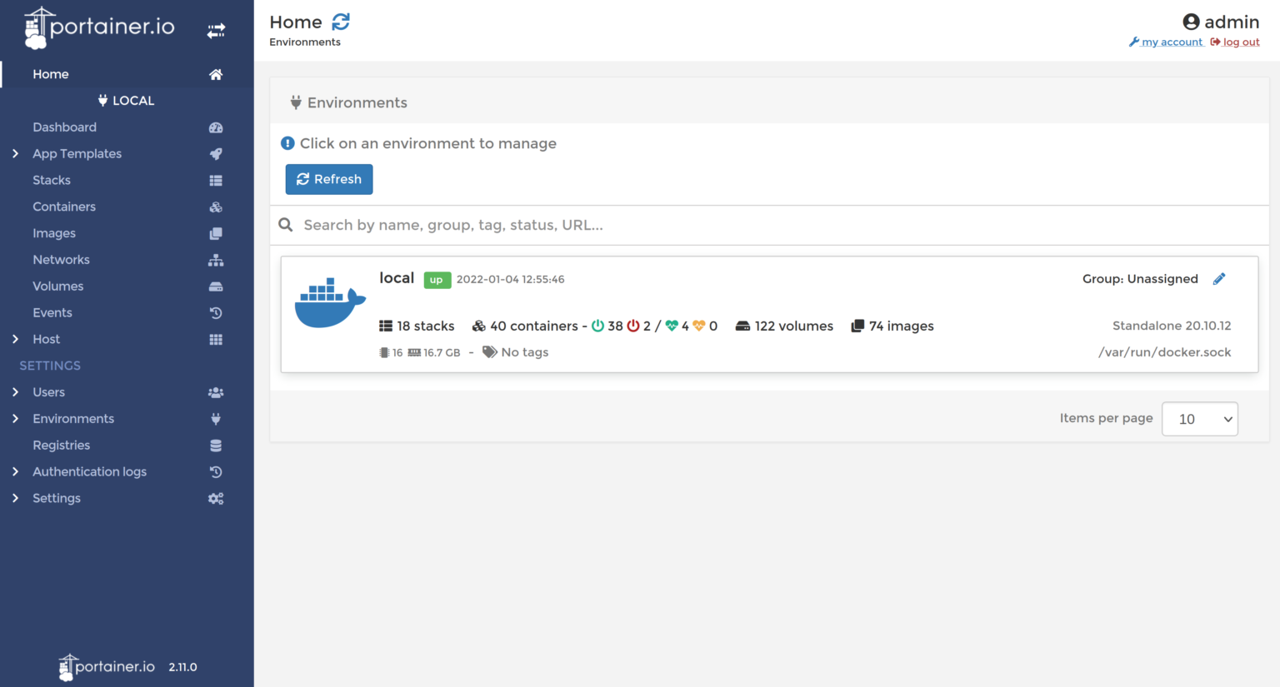Open Networks using its sidebar icon

tap(216, 259)
